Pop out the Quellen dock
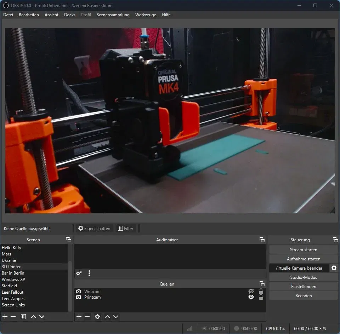340x334 pixels. click(x=262, y=283)
